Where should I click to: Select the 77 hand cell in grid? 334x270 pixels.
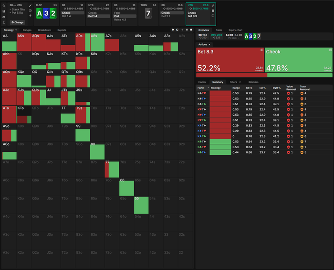point(112,169)
